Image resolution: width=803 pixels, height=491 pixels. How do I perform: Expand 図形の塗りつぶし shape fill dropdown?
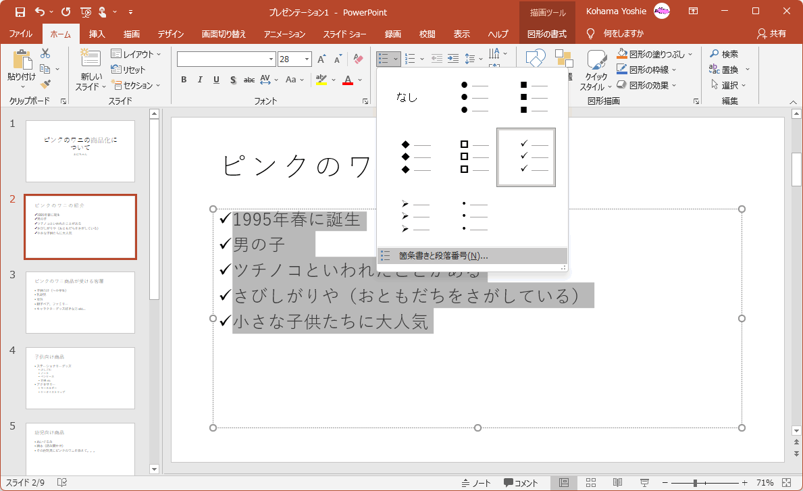(x=690, y=54)
